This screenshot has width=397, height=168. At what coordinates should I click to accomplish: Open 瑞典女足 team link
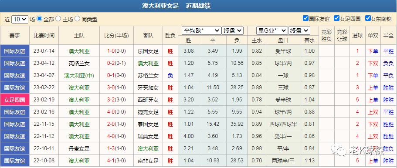tap(148, 136)
